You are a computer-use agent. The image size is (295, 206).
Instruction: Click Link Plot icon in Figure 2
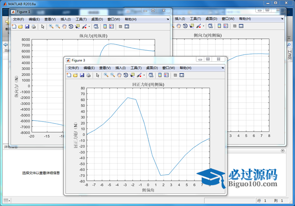pyautogui.click(x=210, y=26)
